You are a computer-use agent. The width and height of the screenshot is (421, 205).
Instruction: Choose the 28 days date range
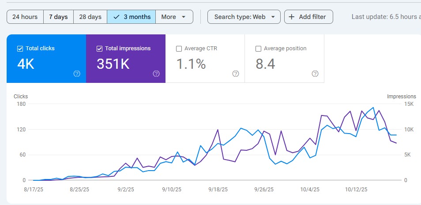(90, 17)
